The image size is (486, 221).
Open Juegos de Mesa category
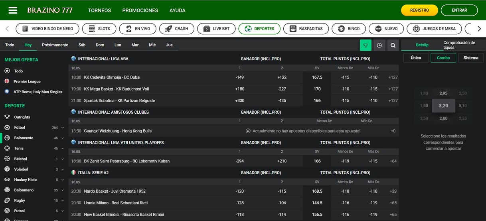434,29
